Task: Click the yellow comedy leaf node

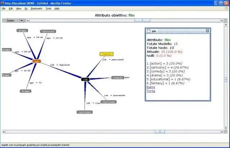Action: [x=106, y=54]
